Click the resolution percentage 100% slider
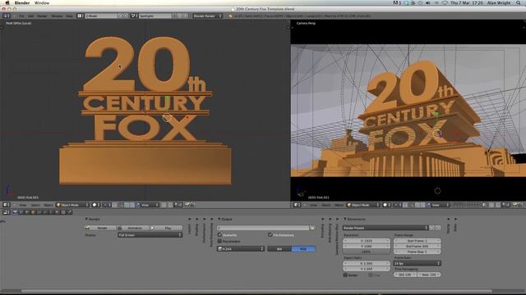 [x=367, y=252]
